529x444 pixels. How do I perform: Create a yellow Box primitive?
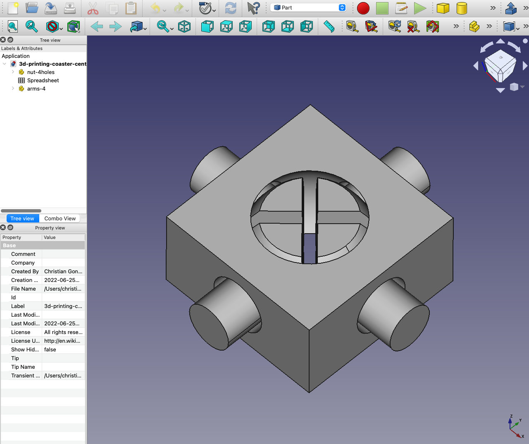[x=443, y=8]
